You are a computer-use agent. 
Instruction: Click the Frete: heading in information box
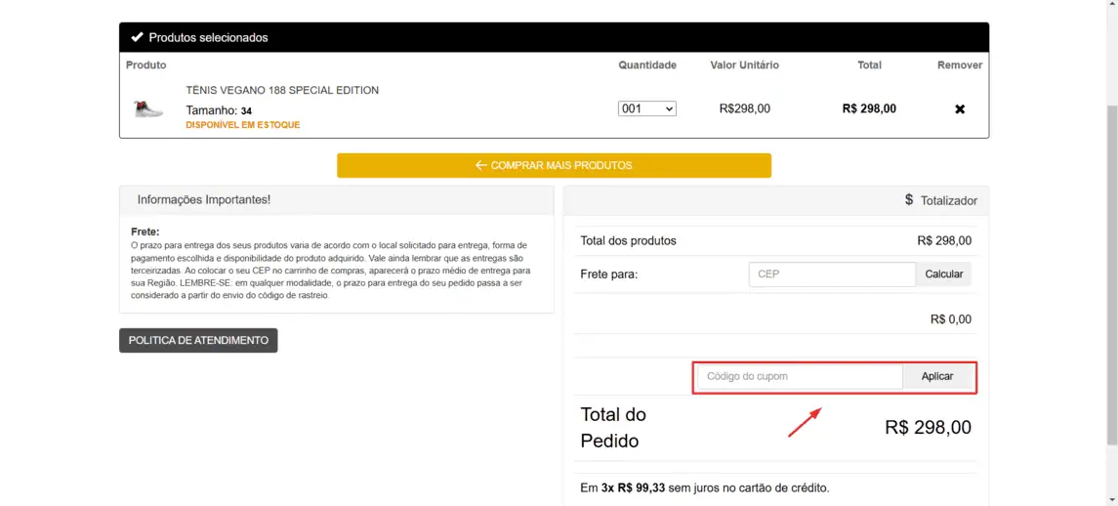145,232
